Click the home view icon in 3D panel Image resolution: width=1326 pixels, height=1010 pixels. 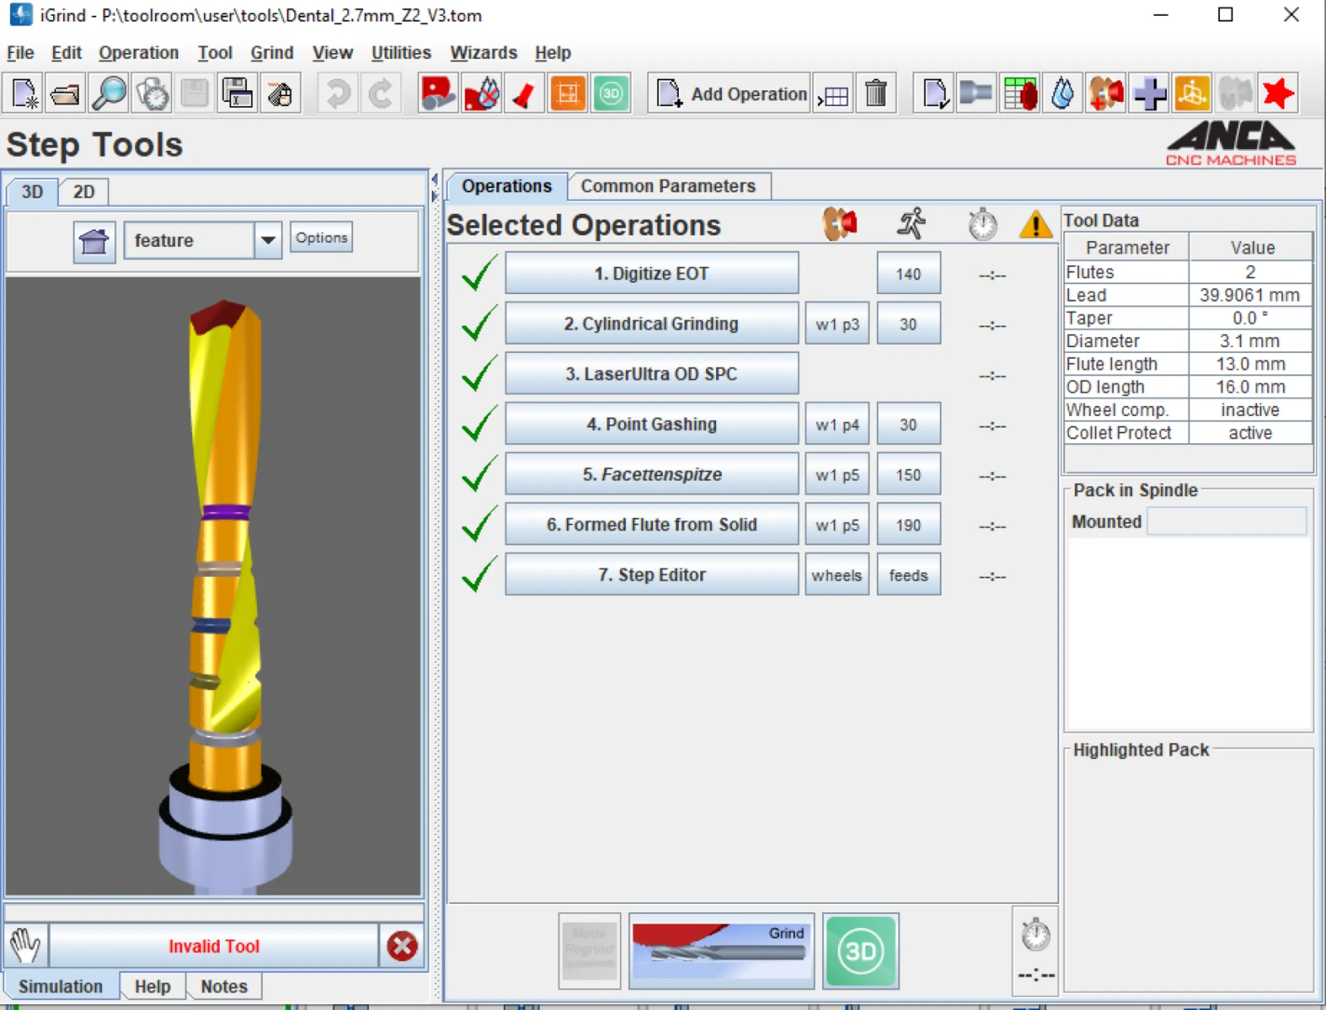click(94, 241)
